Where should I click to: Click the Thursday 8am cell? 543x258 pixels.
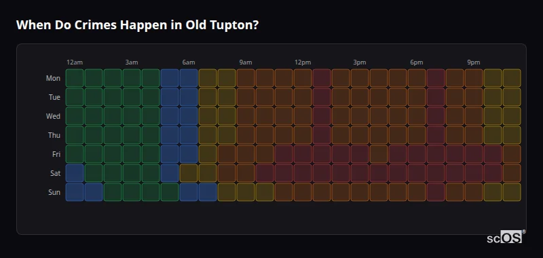click(x=227, y=135)
